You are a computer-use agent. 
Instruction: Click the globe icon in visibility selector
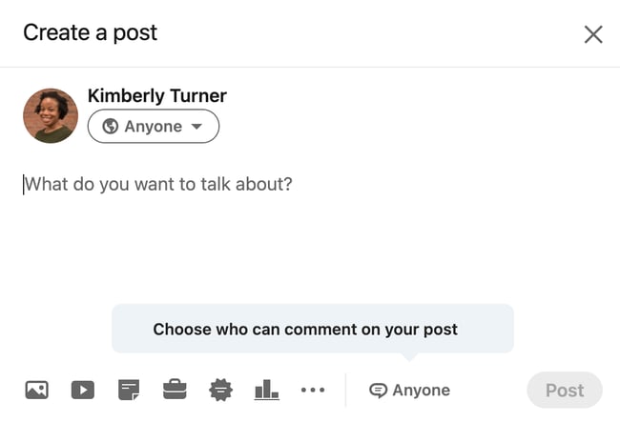(x=111, y=127)
